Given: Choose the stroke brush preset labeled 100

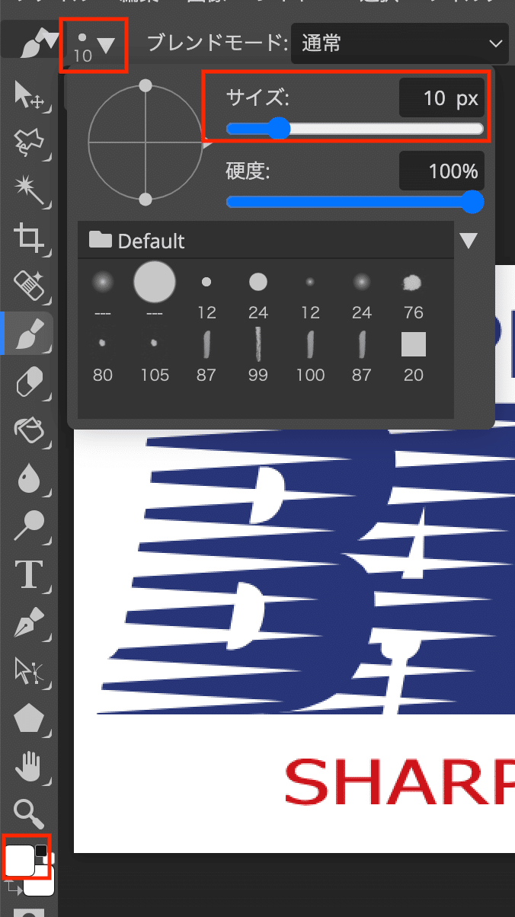Looking at the screenshot, I should pyautogui.click(x=310, y=344).
